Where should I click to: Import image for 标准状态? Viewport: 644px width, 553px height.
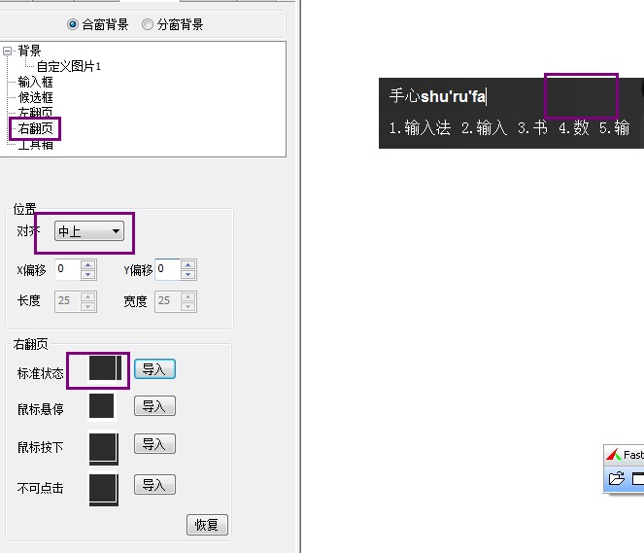point(154,369)
